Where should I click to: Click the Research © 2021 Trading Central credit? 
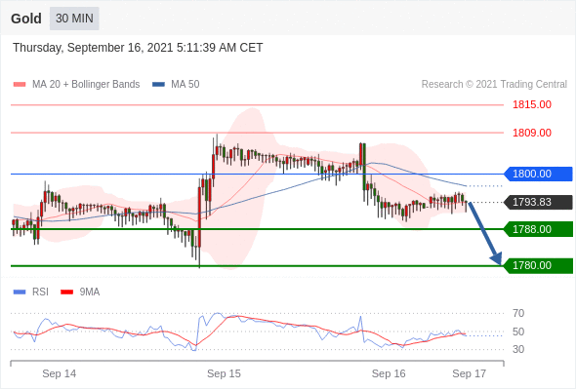pos(494,85)
